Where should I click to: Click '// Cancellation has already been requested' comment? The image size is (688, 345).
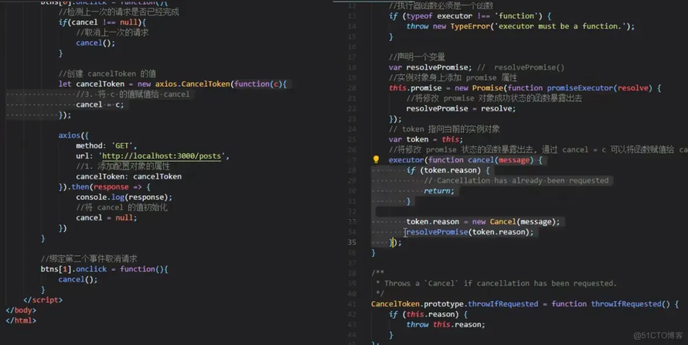(x=516, y=181)
